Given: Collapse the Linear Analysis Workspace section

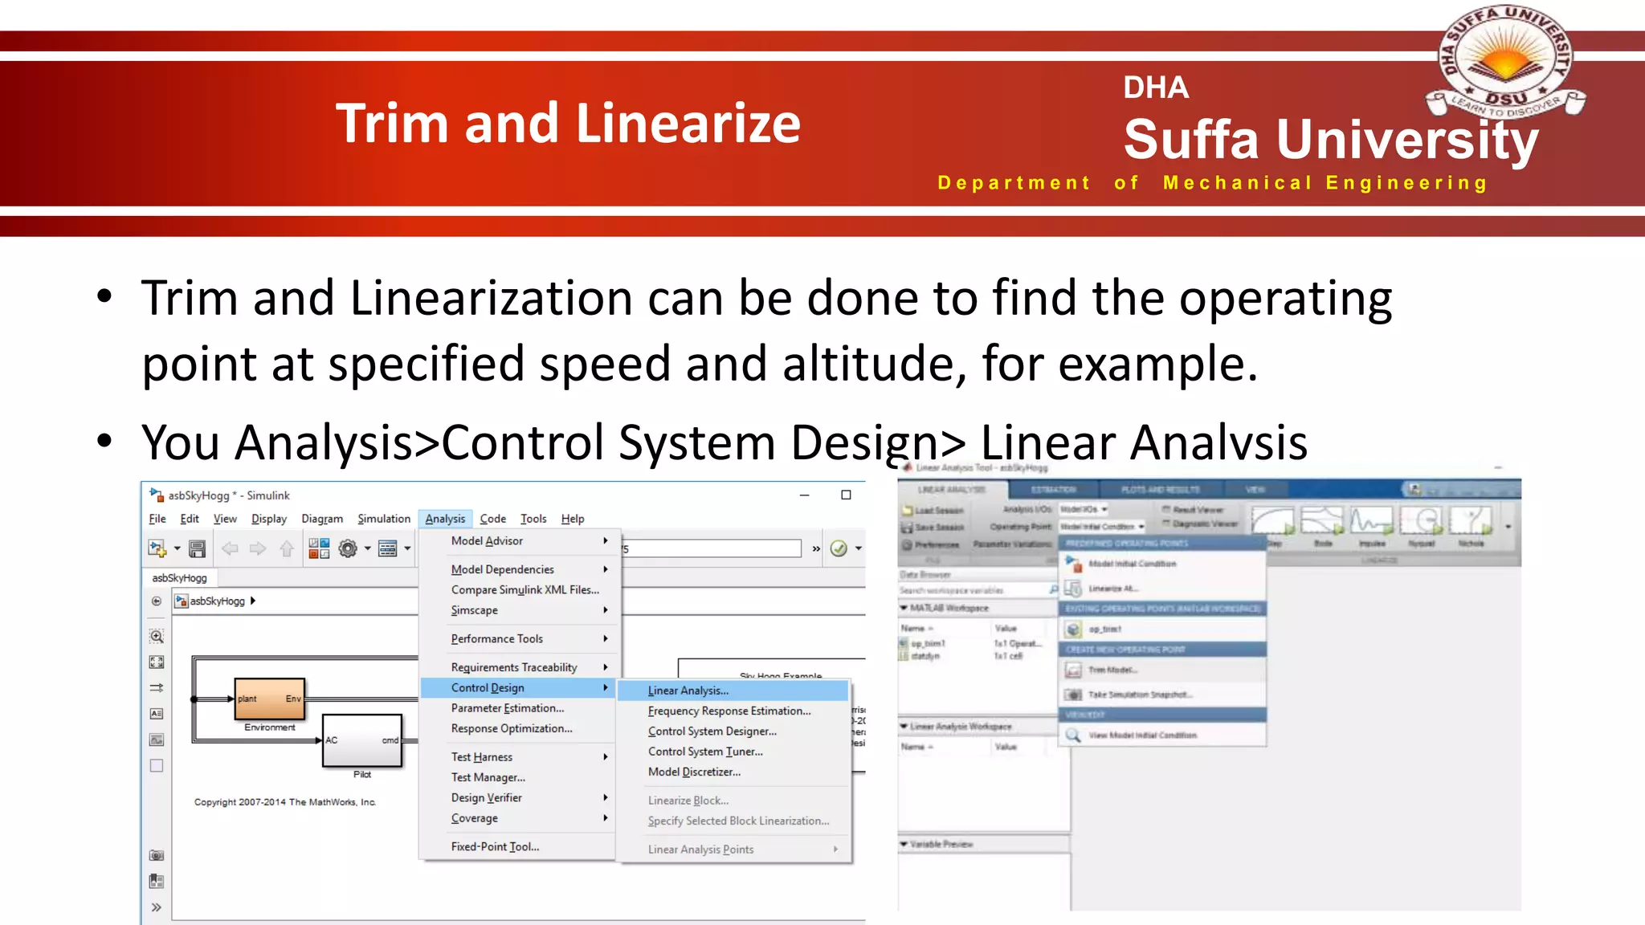Looking at the screenshot, I should [x=904, y=726].
